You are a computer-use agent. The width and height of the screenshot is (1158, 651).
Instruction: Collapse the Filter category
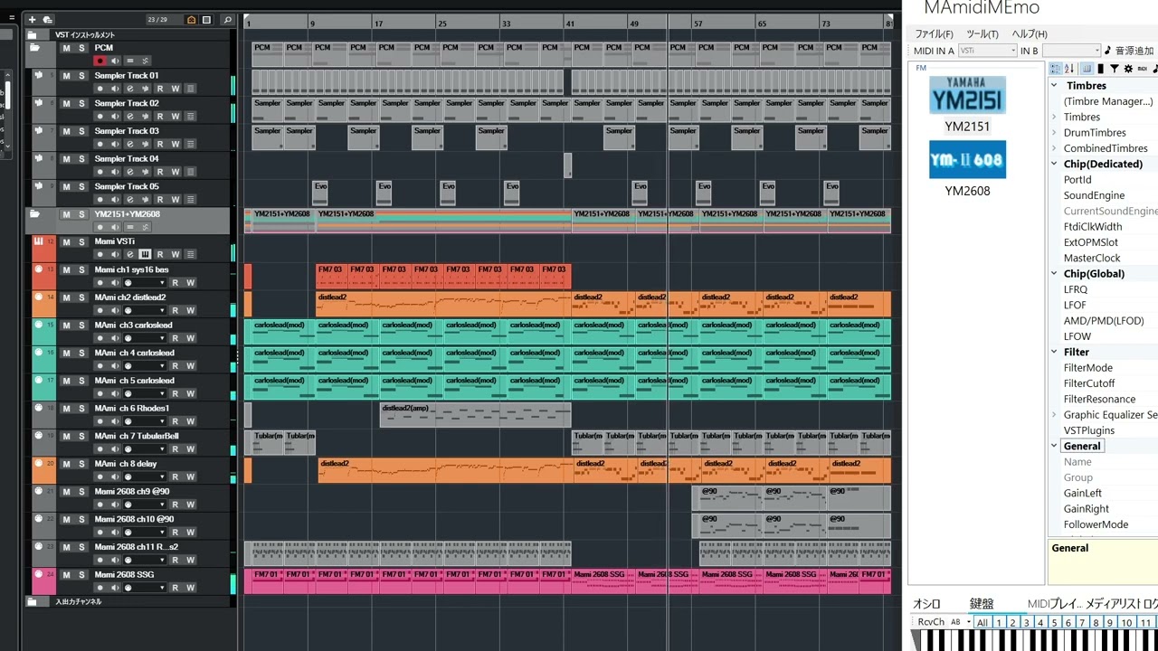[x=1054, y=353]
